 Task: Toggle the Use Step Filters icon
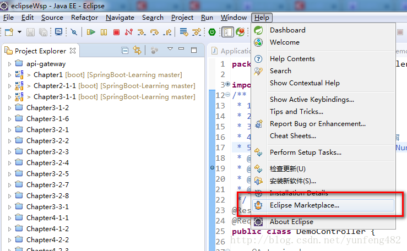tap(197, 32)
